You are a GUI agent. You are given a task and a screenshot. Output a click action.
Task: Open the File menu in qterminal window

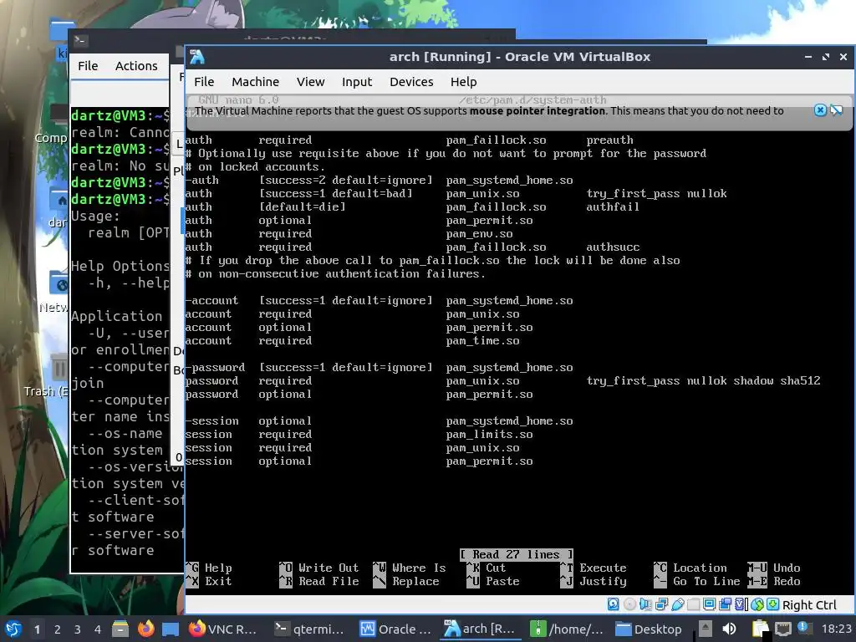coord(88,66)
